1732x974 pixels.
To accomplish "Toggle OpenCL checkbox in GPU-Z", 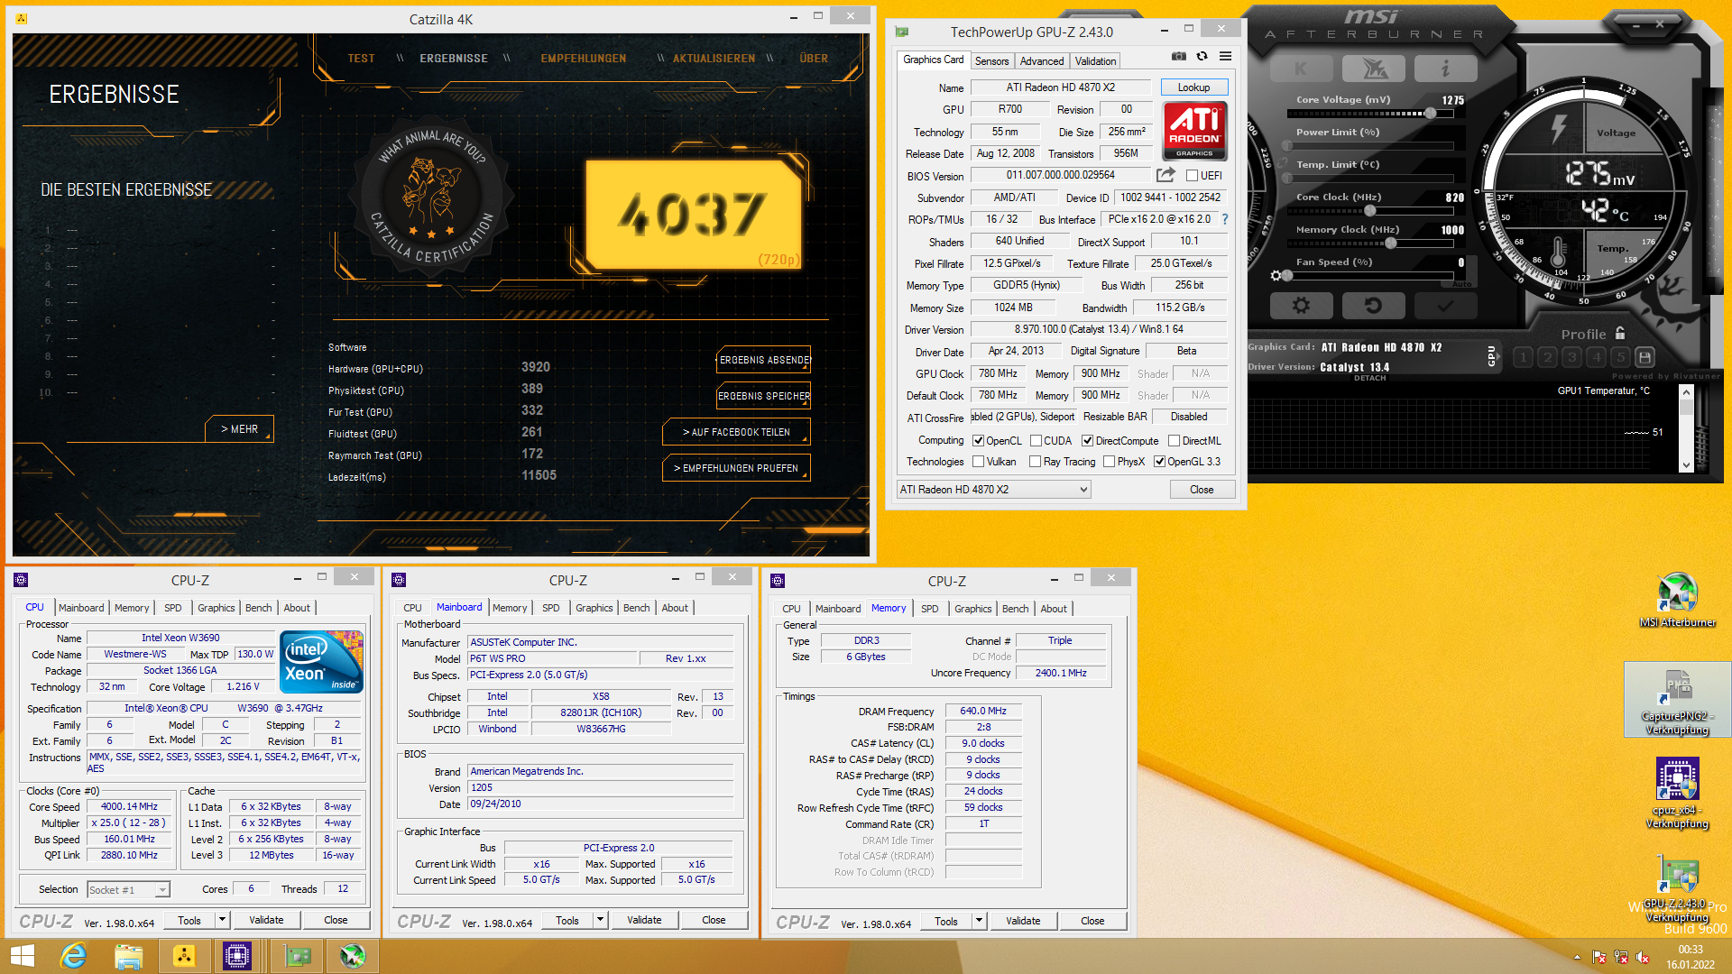I will click(x=978, y=441).
